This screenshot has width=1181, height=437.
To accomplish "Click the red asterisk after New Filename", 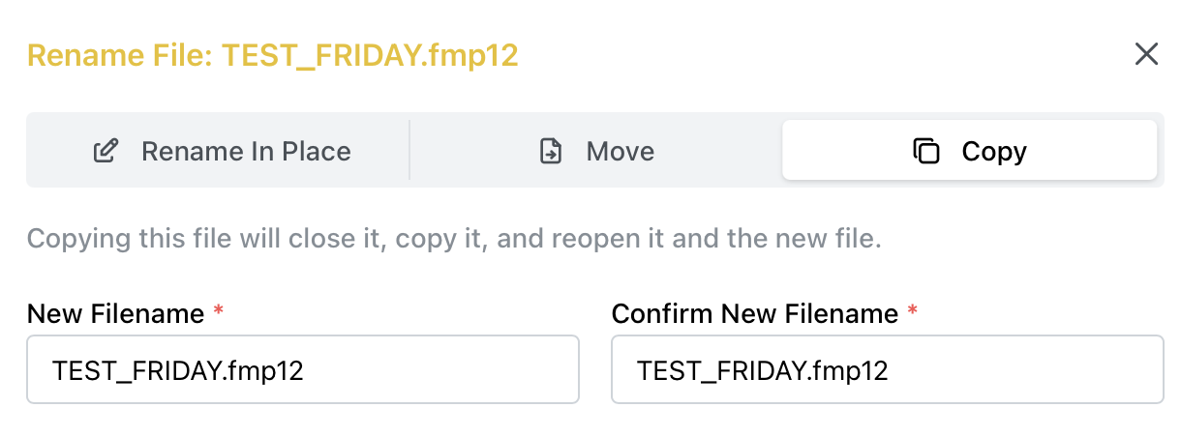I will (x=219, y=311).
